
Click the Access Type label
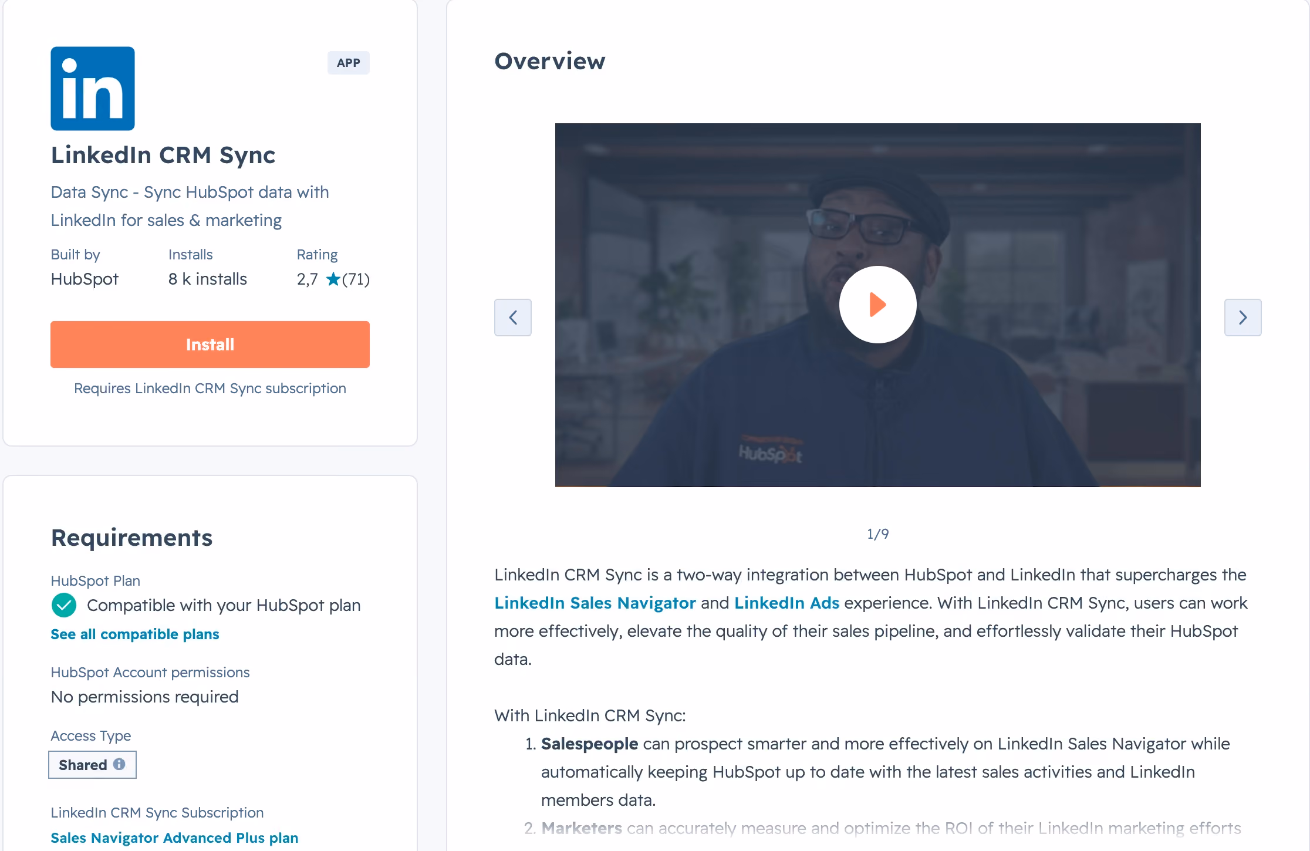91,736
